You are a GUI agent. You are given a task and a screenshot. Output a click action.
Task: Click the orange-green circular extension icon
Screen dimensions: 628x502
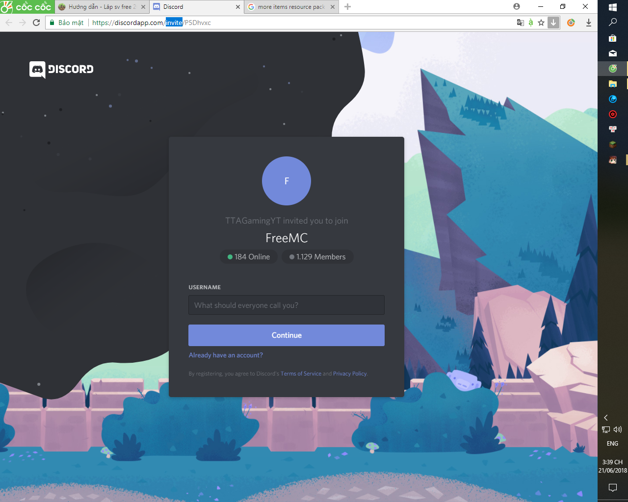571,23
